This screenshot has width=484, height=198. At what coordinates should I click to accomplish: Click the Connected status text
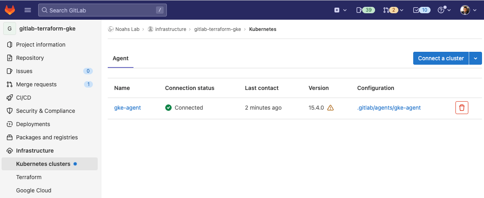(x=189, y=108)
